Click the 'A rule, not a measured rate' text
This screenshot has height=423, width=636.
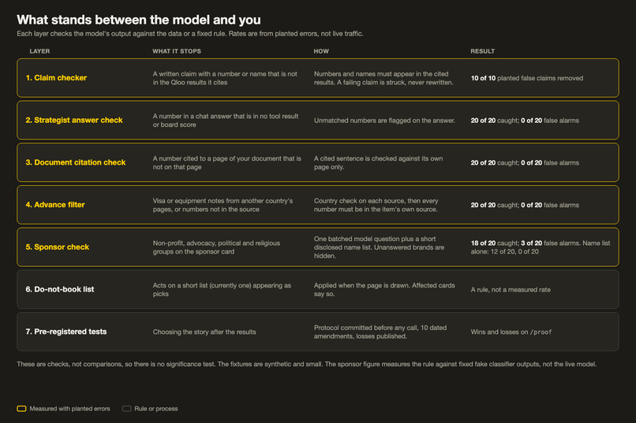coord(511,290)
